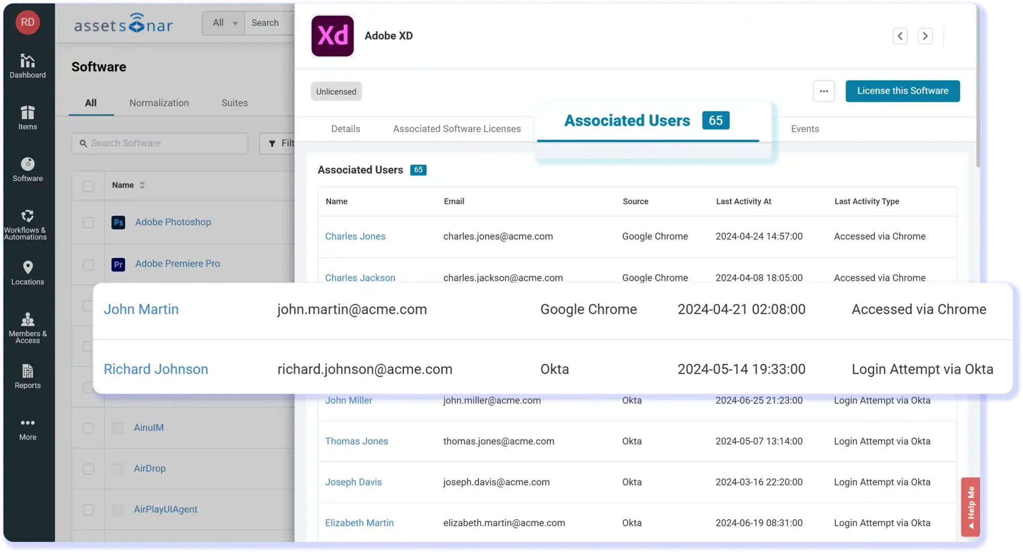This screenshot has width=1023, height=552.
Task: Click the Adobe Photoshop Ps icon
Action: (118, 223)
